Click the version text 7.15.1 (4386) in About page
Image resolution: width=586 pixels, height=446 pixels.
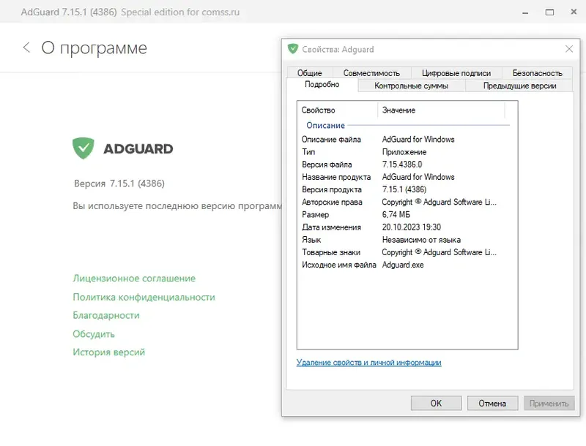tap(137, 184)
